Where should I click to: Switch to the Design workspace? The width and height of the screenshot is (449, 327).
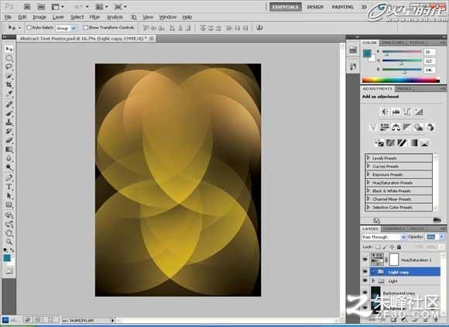click(315, 7)
